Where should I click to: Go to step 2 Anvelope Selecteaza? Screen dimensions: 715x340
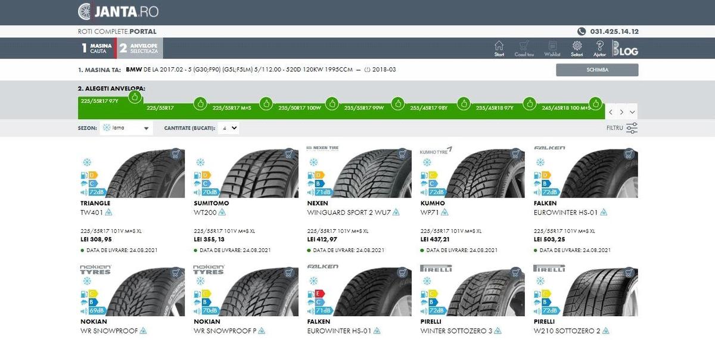[140, 48]
